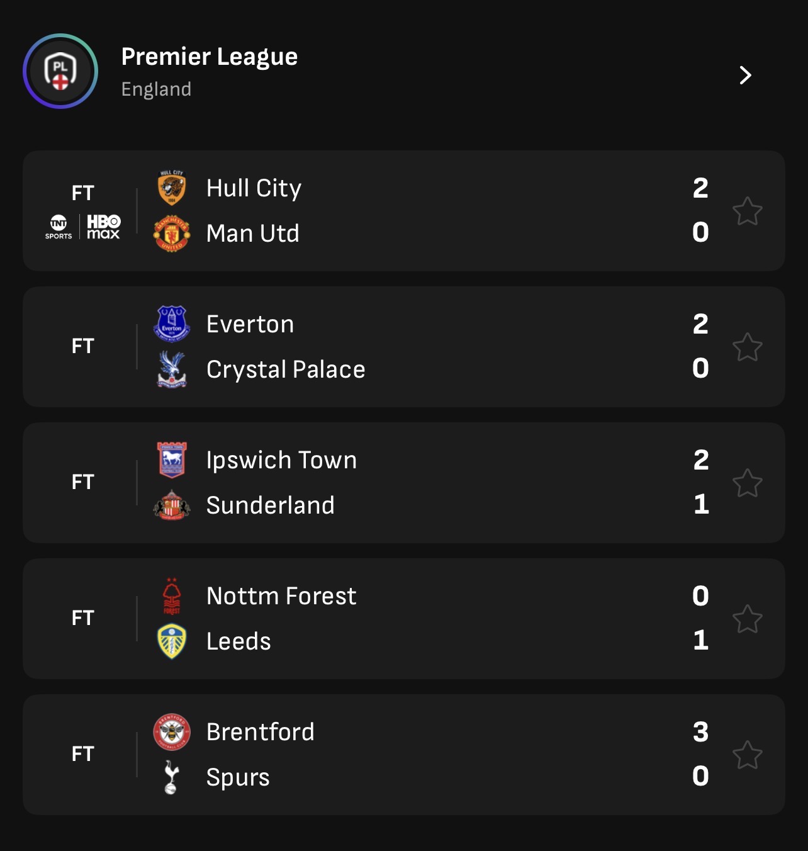The height and width of the screenshot is (851, 808).
Task: Favorite the Hull City vs Man Utd match
Action: click(x=748, y=211)
